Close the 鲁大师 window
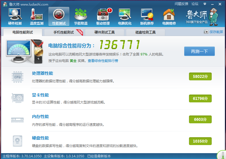The width and height of the screenshot is (226, 159). [220, 4]
